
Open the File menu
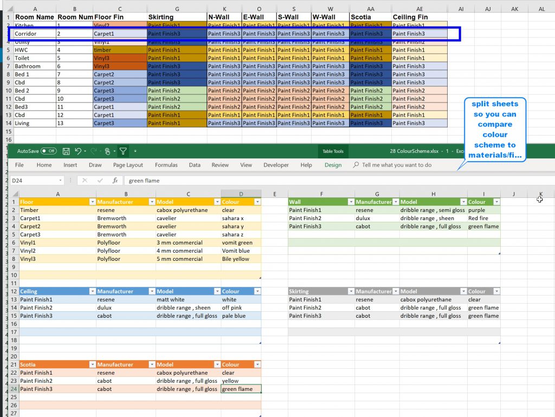pyautogui.click(x=19, y=165)
